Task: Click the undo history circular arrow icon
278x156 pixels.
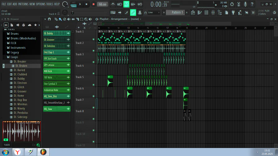Action: 232,4
